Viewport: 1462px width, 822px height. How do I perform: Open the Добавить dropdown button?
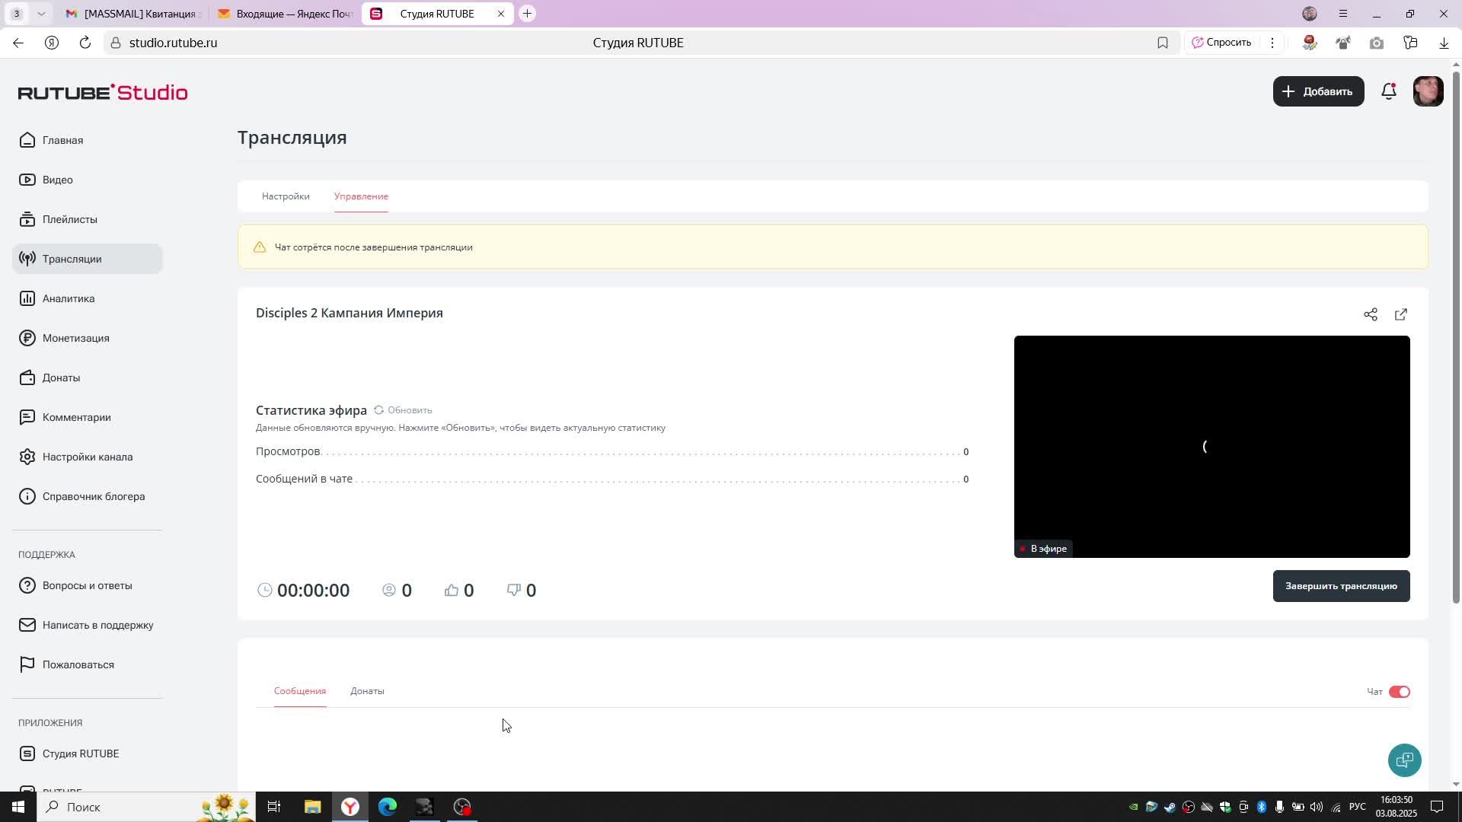tap(1318, 91)
